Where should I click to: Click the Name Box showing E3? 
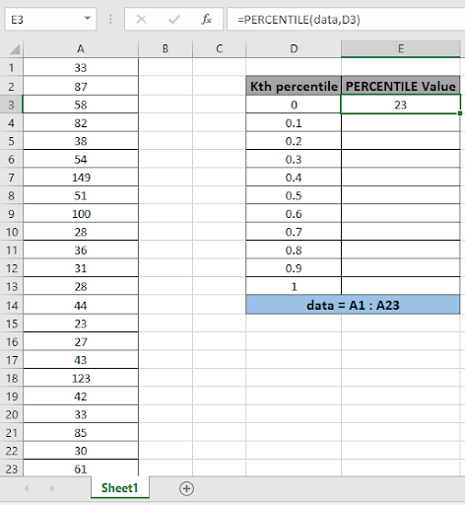point(50,20)
